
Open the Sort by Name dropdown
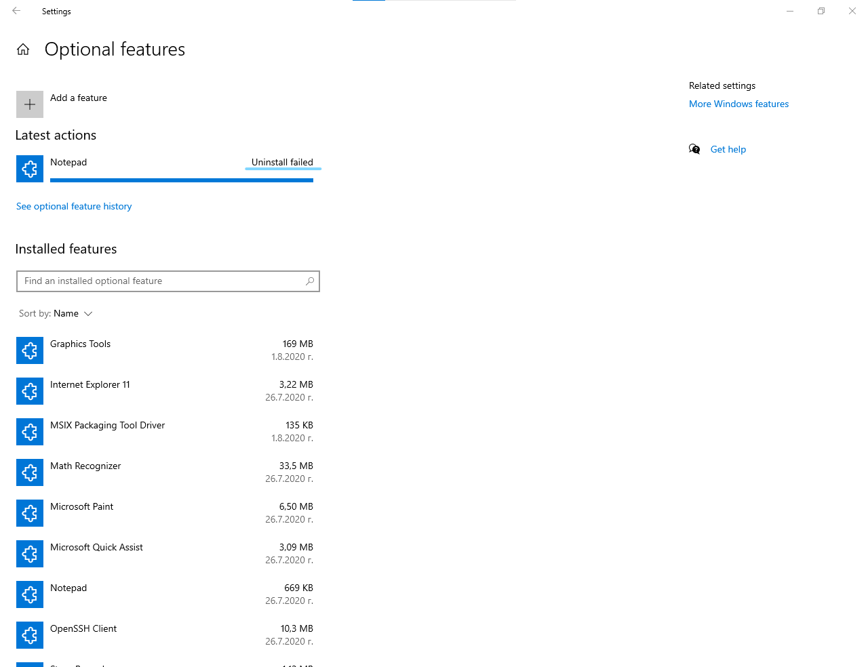tap(56, 313)
